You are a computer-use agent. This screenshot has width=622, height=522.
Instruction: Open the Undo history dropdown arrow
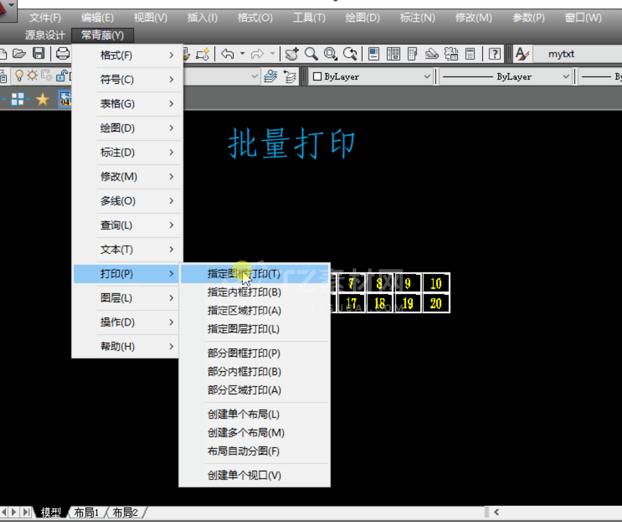click(x=242, y=54)
